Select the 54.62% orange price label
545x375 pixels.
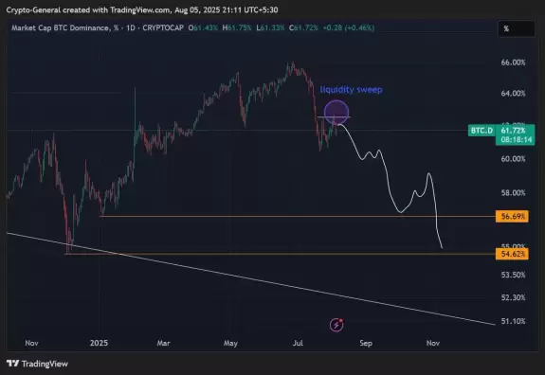click(x=512, y=254)
